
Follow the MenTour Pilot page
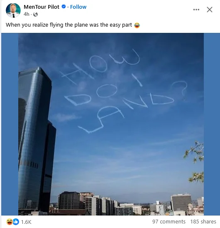78,7
